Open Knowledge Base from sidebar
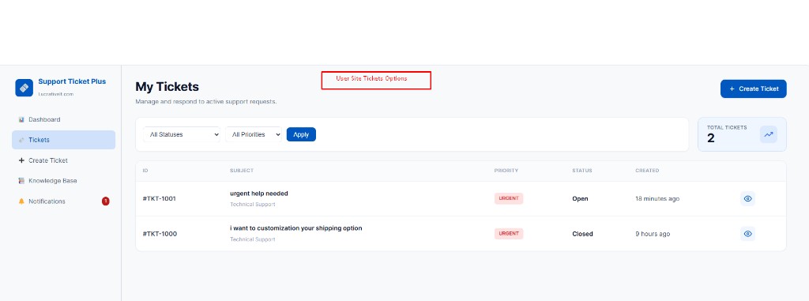Viewport: 809px width, 301px height. coord(63,181)
